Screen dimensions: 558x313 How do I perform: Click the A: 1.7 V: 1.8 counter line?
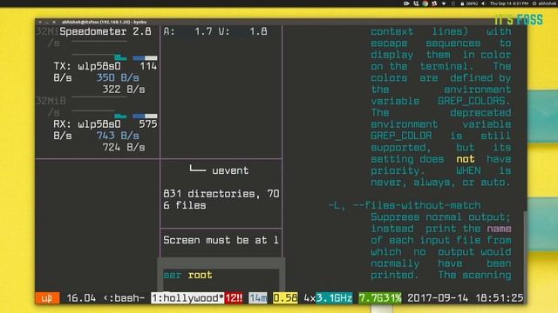coord(215,31)
